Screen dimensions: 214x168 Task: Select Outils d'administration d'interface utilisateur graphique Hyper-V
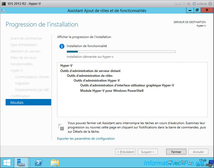pyautogui.click(x=127, y=85)
